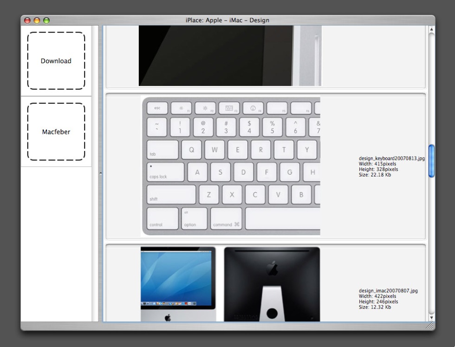Click the blue vertical scrollbar thumb
The width and height of the screenshot is (455, 347).
[x=431, y=161]
